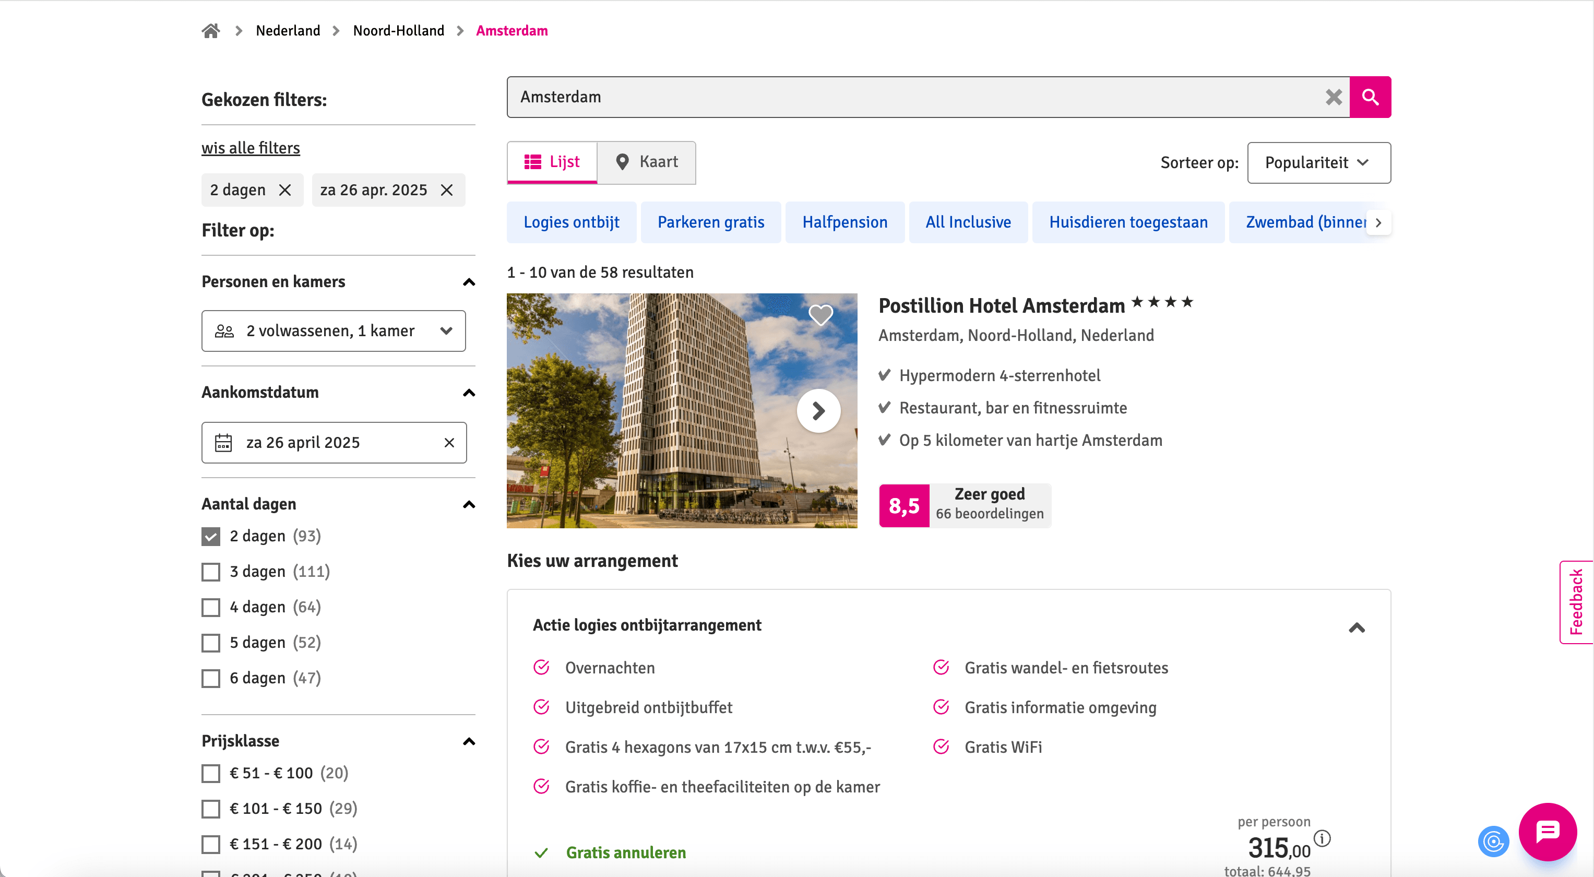
Task: Uncheck the 2 dagen filter
Action: click(x=211, y=536)
